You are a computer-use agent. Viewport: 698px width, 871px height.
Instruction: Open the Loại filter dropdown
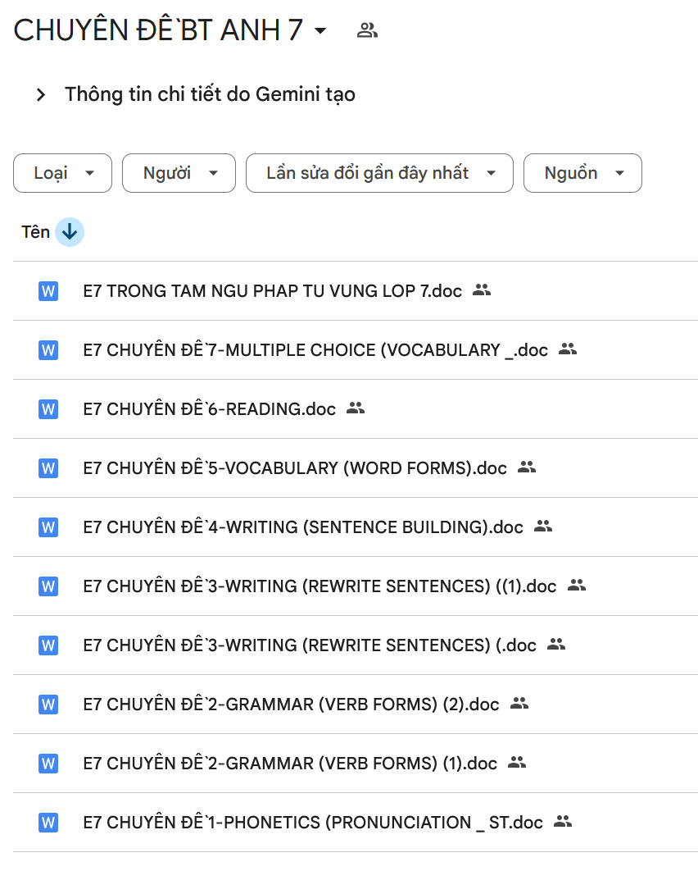[62, 173]
